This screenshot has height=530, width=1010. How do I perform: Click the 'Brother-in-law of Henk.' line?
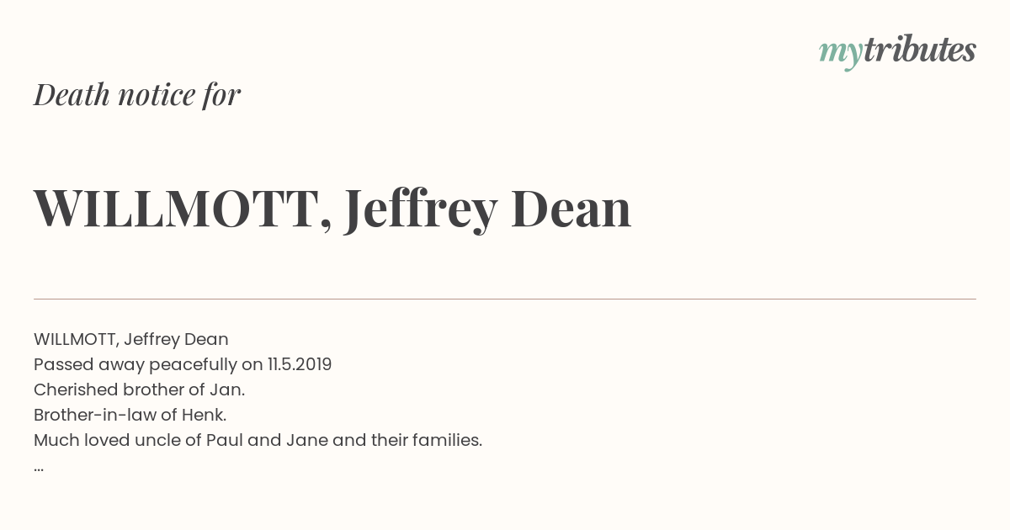pos(130,415)
